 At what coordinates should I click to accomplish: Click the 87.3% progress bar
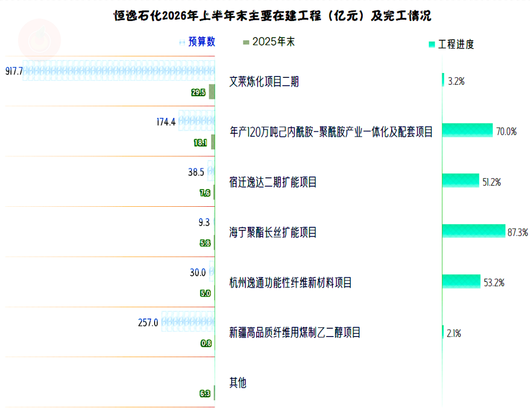tap(474, 231)
